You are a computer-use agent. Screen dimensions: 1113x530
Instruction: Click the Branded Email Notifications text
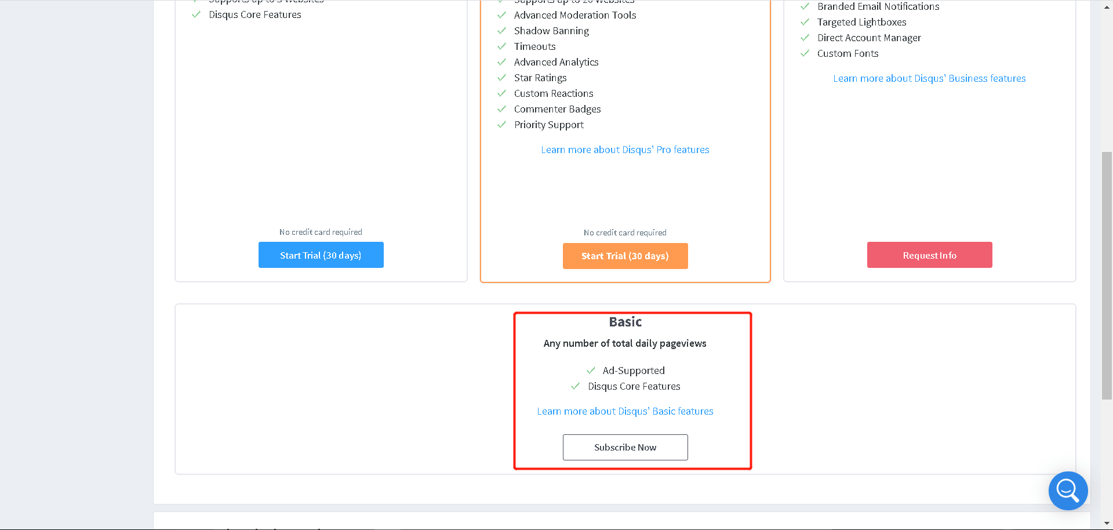pos(878,6)
